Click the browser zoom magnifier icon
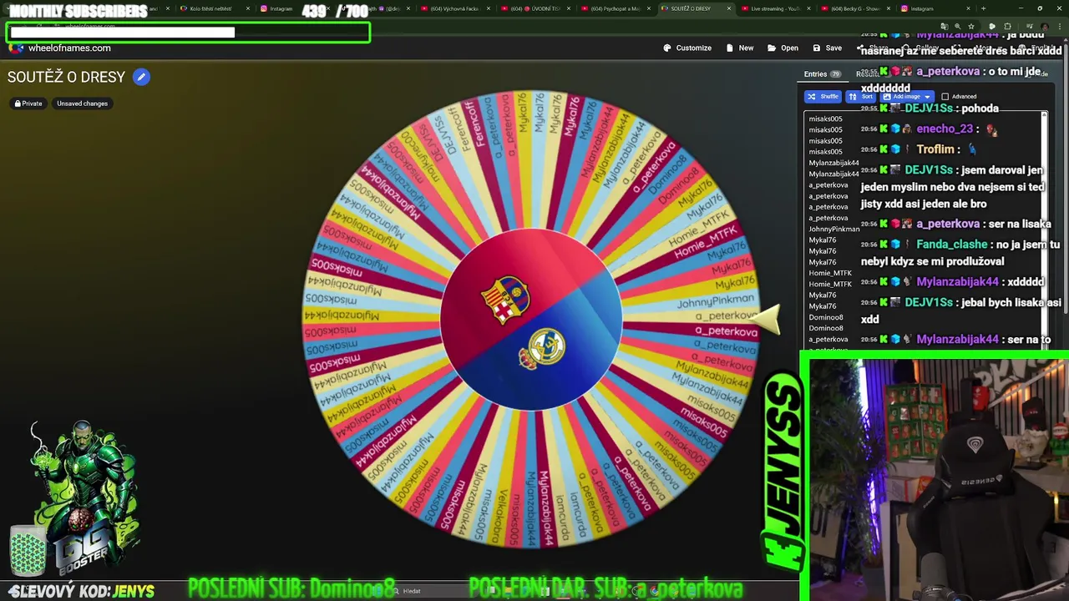This screenshot has width=1069, height=601. (957, 27)
